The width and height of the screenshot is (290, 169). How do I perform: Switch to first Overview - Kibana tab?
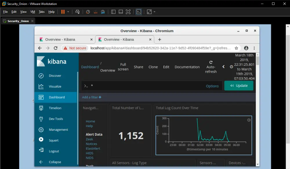click(x=65, y=39)
